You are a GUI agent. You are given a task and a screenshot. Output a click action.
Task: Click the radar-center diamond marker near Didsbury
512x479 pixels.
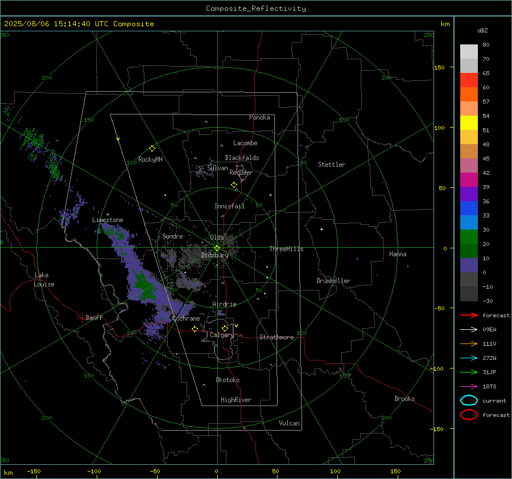(217, 248)
